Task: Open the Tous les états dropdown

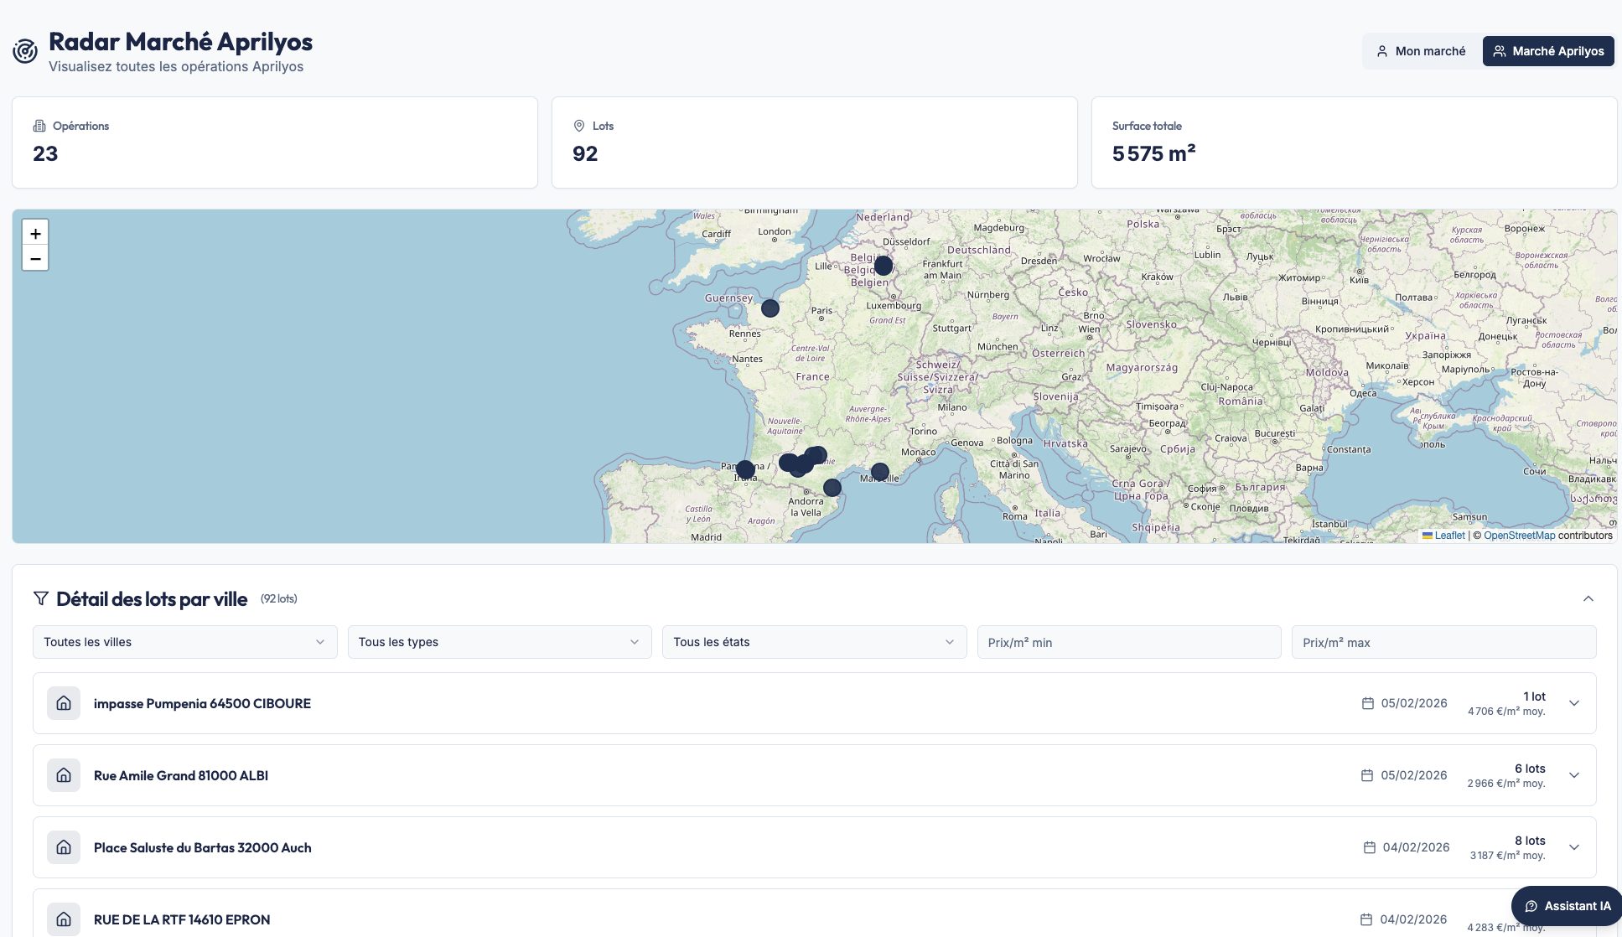Action: (x=813, y=642)
